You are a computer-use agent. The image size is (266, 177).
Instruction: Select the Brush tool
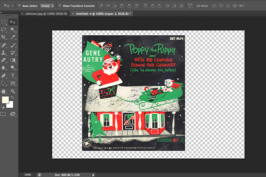pyautogui.click(x=13, y=45)
